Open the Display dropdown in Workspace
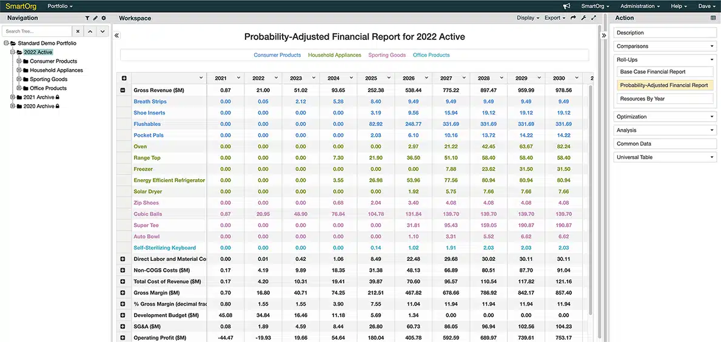This screenshot has width=721, height=342. (x=528, y=18)
